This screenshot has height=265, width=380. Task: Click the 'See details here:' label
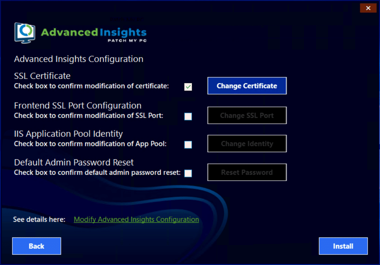39,220
